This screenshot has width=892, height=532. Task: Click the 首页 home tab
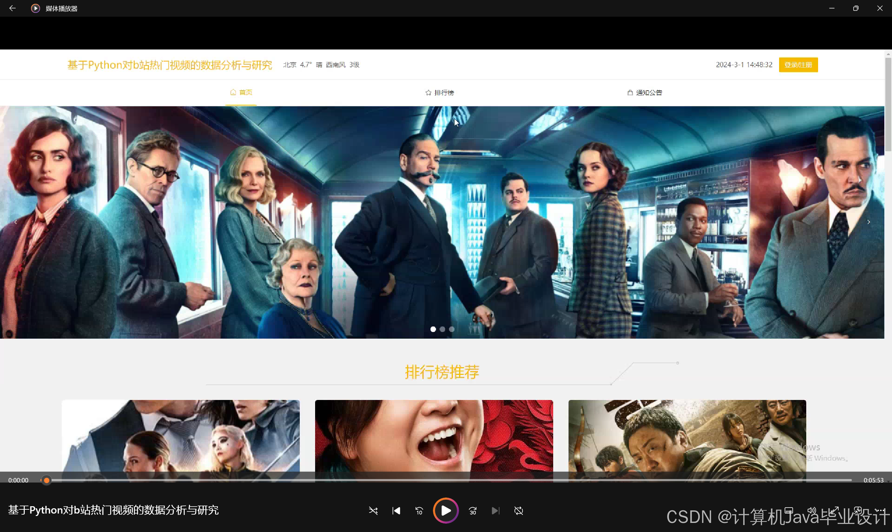click(x=241, y=92)
